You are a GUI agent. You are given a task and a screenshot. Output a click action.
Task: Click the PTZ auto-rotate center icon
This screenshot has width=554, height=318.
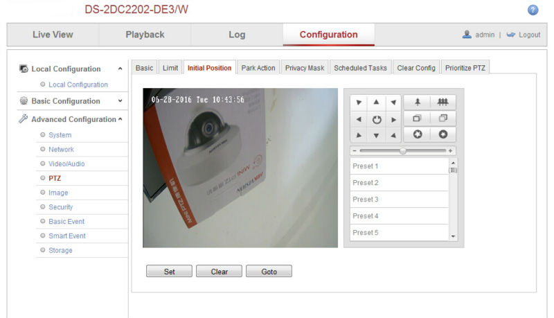coord(377,119)
